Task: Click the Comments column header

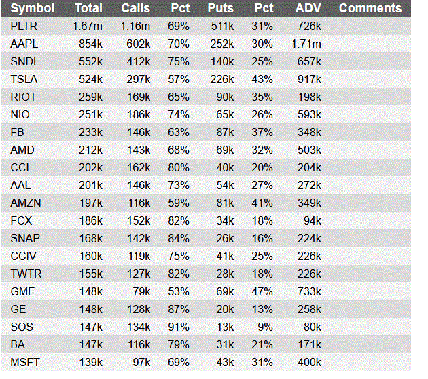Action: coord(370,8)
